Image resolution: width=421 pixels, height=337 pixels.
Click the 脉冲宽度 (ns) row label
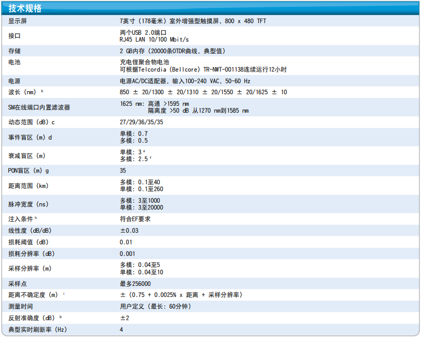click(x=28, y=204)
